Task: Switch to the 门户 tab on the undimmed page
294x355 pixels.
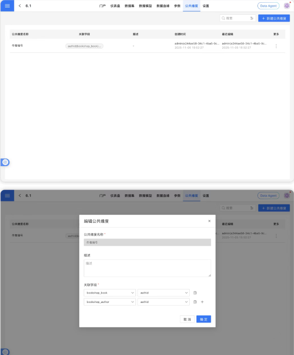Action: point(102,6)
